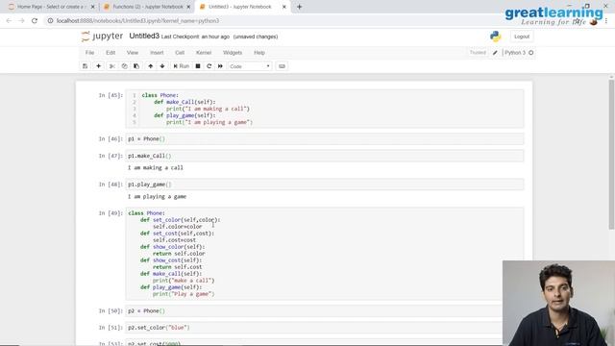Click the In [49] prompt label
This screenshot has width=615, height=346.
click(x=111, y=213)
